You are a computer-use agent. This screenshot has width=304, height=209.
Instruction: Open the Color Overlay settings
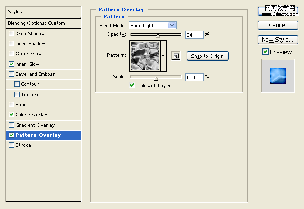pyautogui.click(x=43, y=114)
